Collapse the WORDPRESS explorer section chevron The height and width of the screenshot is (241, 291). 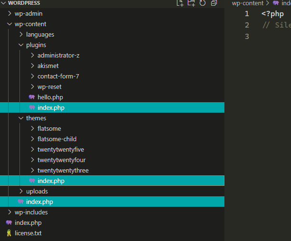3,3
